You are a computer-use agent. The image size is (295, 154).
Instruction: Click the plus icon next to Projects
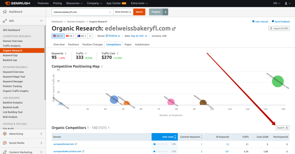[165, 12]
